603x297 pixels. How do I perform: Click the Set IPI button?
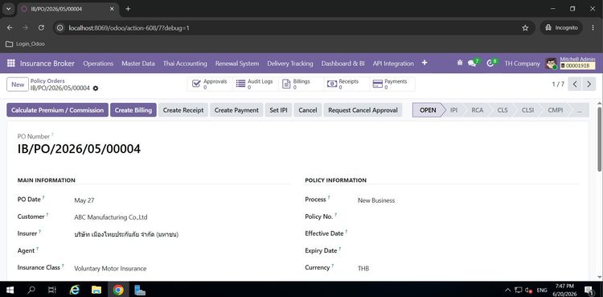pyautogui.click(x=278, y=109)
